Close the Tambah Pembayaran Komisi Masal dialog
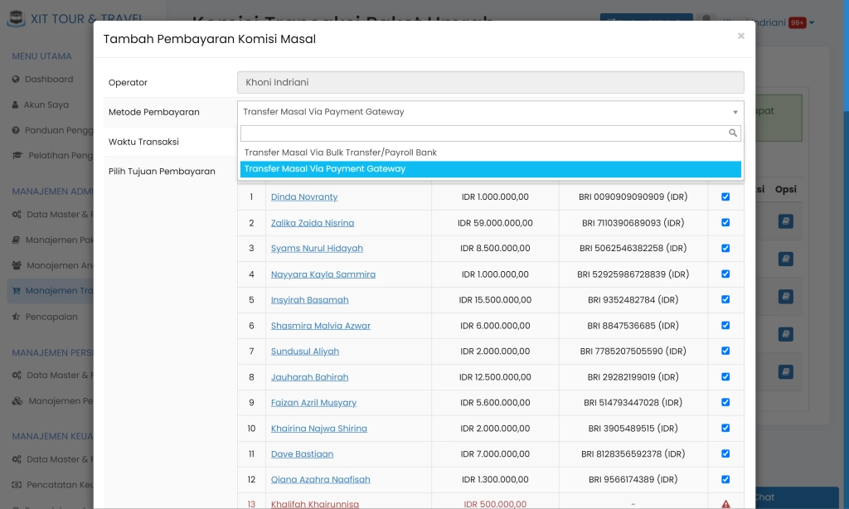This screenshot has height=509, width=849. (740, 36)
